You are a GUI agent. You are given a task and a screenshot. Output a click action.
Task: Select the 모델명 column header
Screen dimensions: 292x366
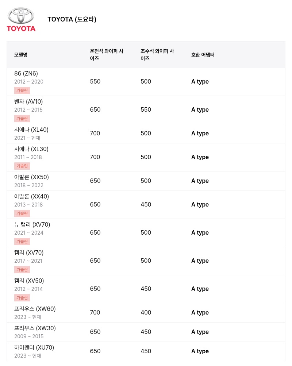click(21, 55)
